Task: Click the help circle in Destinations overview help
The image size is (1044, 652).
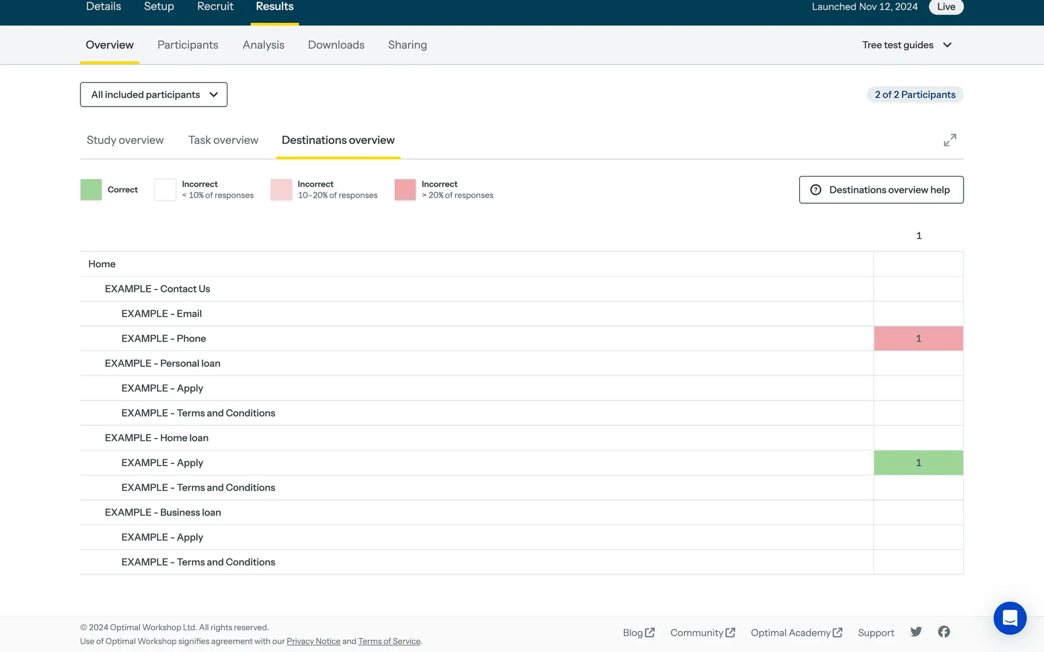Action: [x=816, y=190]
